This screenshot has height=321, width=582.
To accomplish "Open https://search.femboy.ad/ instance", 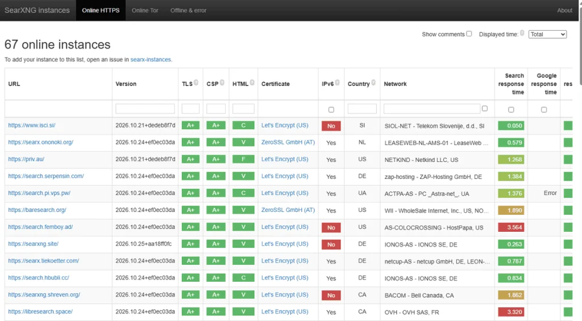I will [40, 227].
